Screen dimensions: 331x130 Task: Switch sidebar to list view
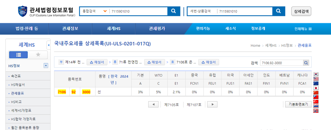(x=18, y=55)
